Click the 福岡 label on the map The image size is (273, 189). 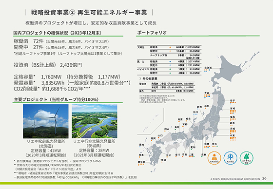(153, 138)
